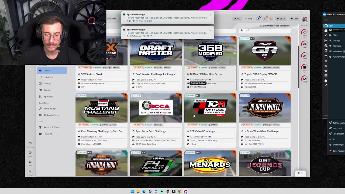345x194 pixels.
Task: Open the SCCA Spec Racer Ford thumbnail
Action: pyautogui.click(x=156, y=108)
